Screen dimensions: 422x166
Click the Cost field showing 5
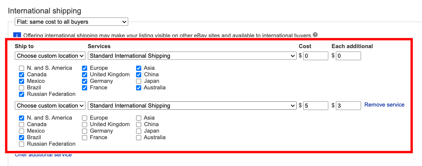pyautogui.click(x=316, y=106)
